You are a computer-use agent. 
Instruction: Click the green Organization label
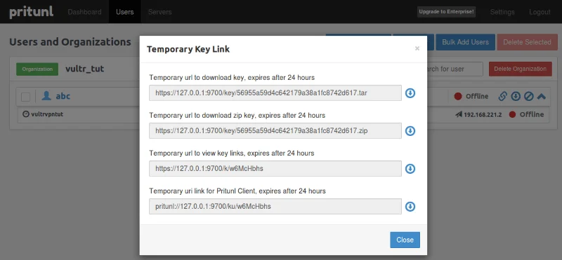click(x=37, y=69)
